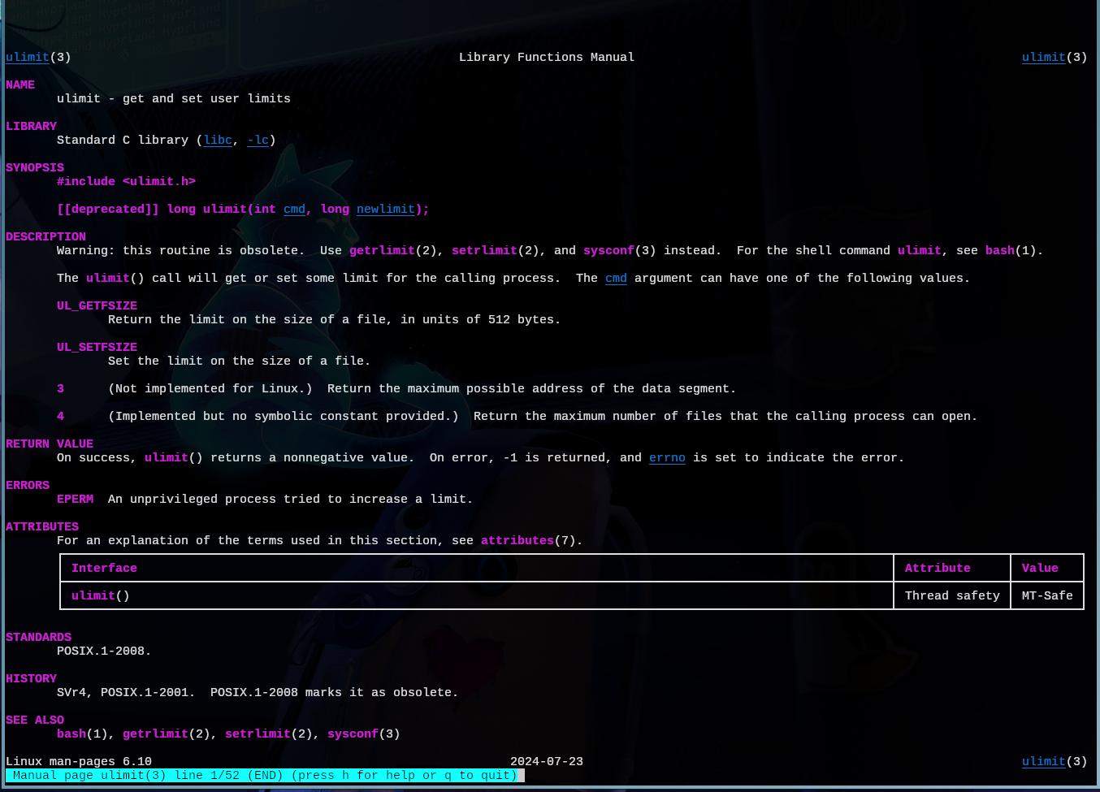Viewport: 1100px width, 792px height.
Task: Select the SEE ALSO section heading
Action: pos(35,721)
